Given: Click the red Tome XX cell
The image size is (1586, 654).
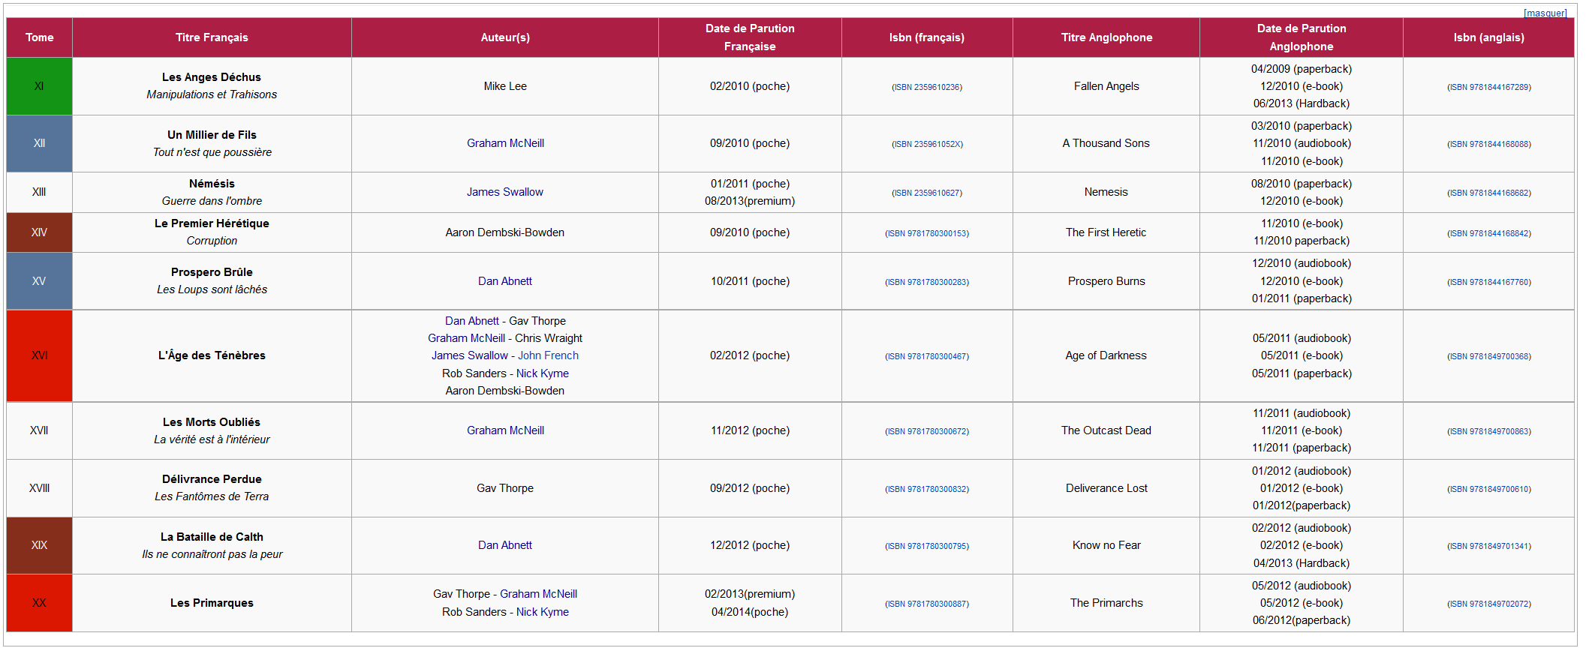Looking at the screenshot, I should click(x=39, y=603).
